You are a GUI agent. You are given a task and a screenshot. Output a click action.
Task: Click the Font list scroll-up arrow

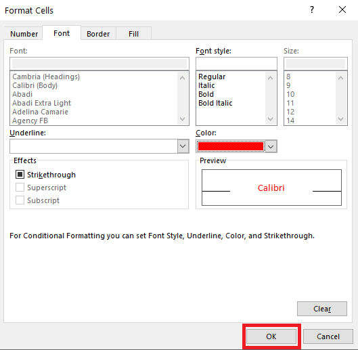pyautogui.click(x=182, y=78)
